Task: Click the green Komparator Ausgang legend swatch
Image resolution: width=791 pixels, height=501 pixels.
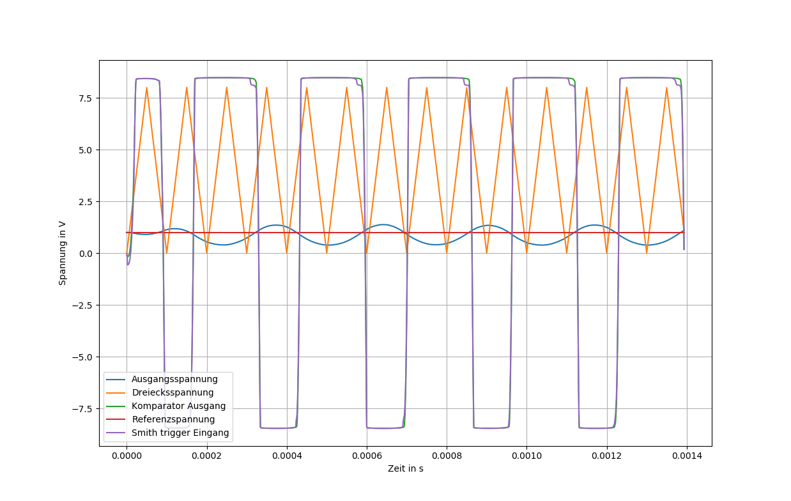Action: (118, 406)
